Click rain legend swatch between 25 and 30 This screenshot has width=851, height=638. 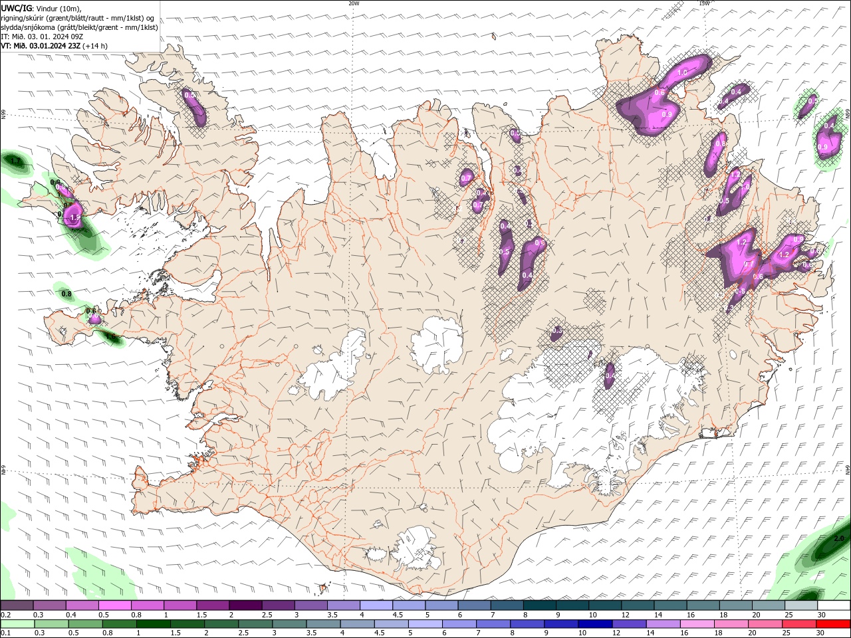pos(799,624)
